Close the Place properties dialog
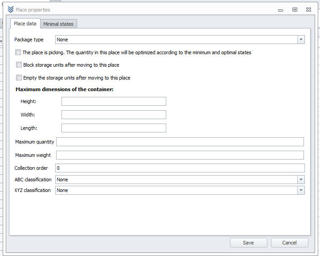Viewport: 320px width, 256px height. [x=308, y=10]
